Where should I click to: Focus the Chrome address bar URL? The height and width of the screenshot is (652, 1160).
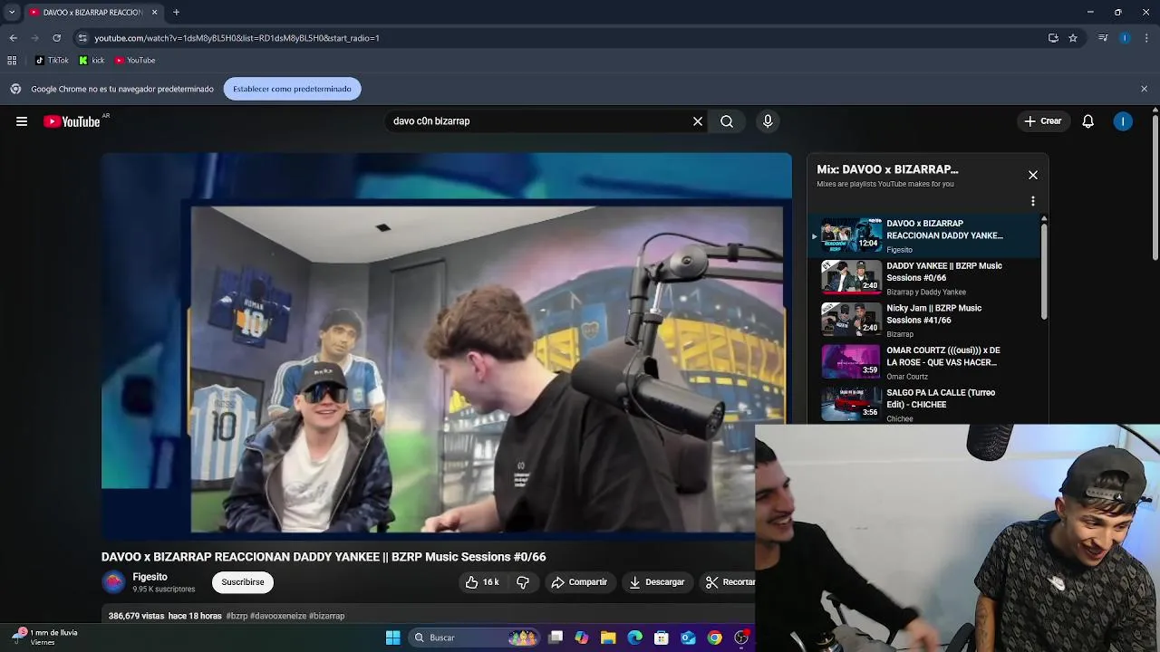[x=237, y=38]
